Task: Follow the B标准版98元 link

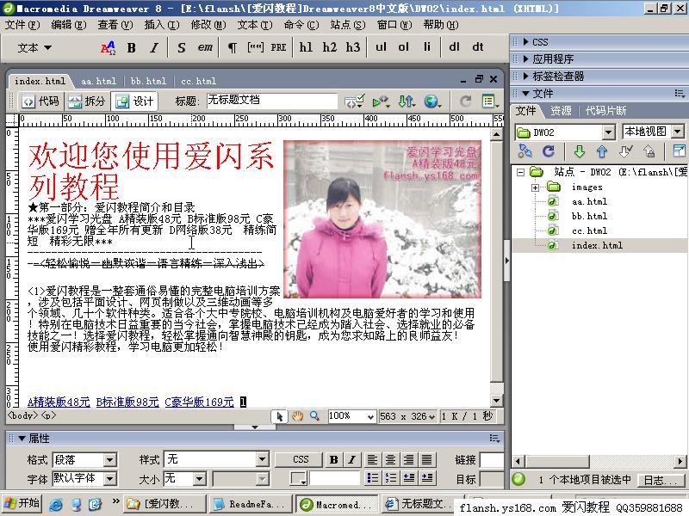Action: coord(127,402)
